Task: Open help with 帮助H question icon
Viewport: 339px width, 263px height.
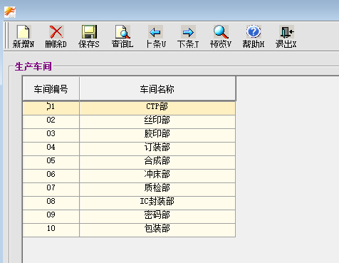Action: [x=254, y=32]
